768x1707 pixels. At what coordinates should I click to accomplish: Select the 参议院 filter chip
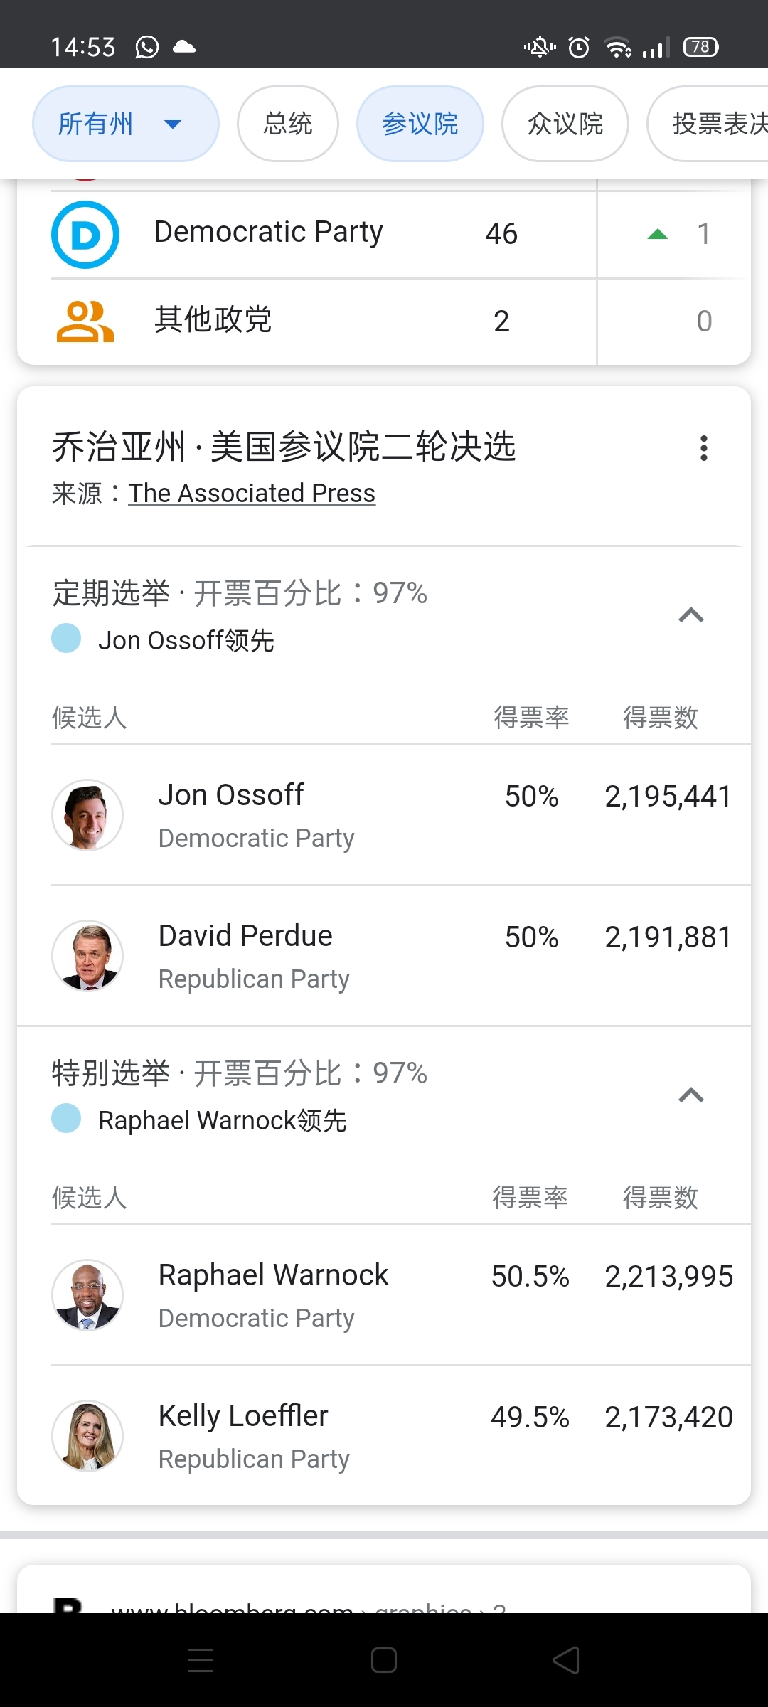(x=420, y=124)
